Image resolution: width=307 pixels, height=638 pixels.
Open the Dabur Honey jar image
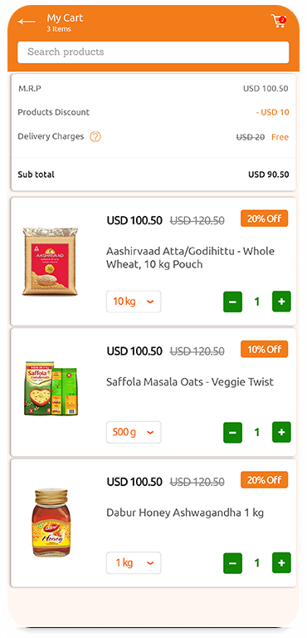click(x=51, y=523)
